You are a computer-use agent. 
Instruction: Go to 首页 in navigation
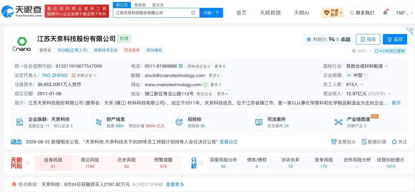pyautogui.click(x=241, y=13)
